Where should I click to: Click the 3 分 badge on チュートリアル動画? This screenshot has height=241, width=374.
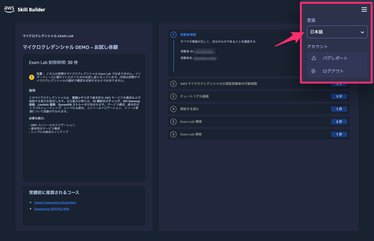click(x=339, y=96)
